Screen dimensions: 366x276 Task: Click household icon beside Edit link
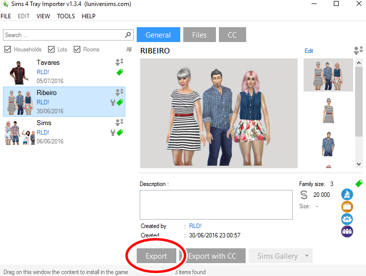click(358, 50)
